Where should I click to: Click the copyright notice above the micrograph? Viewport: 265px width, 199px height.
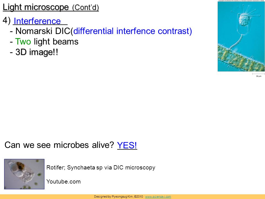[x=241, y=1]
